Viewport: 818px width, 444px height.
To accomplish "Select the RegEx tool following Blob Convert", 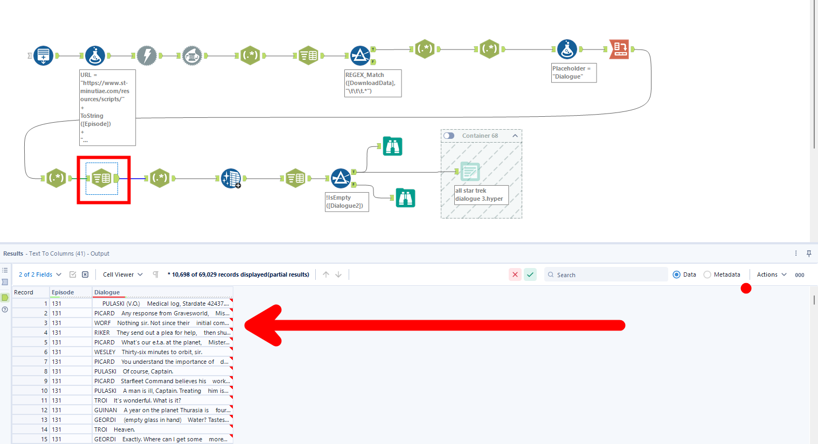I will click(250, 55).
